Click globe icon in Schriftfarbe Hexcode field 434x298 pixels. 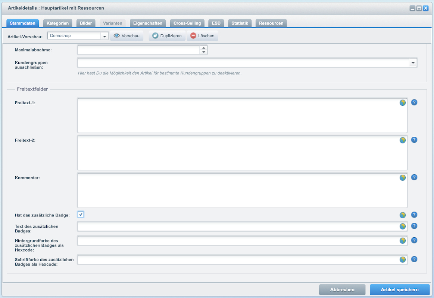pos(403,260)
